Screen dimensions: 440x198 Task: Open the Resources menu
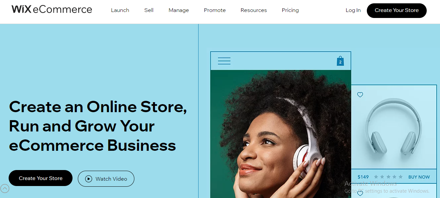(254, 10)
